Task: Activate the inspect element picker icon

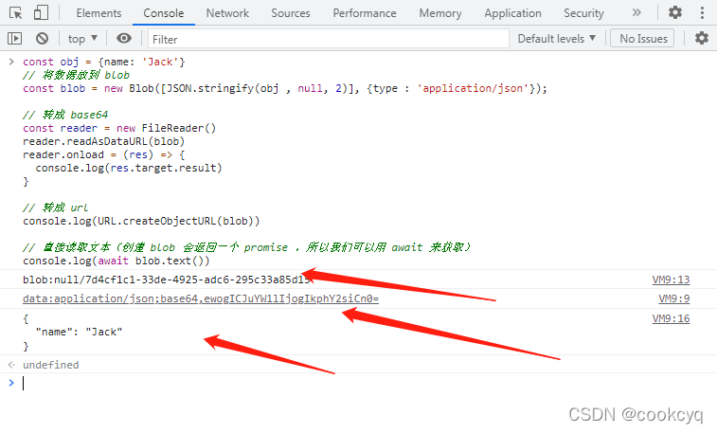Action: tap(15, 13)
